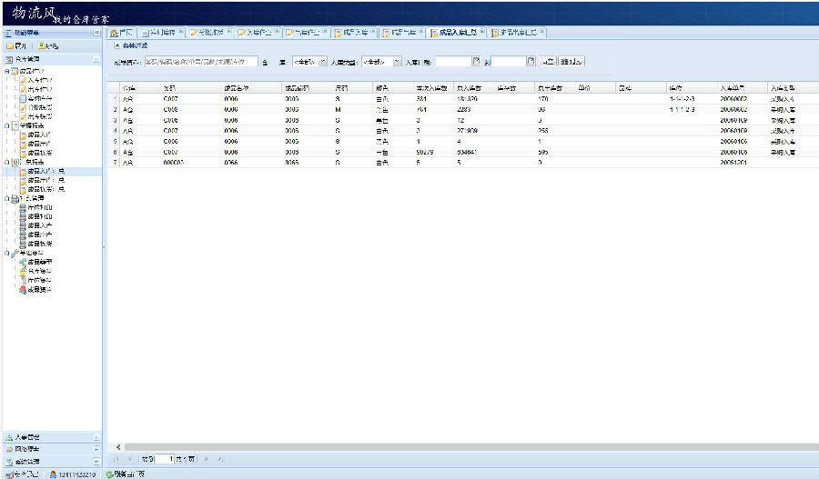Viewport: 819px width, 479px height.
Task: Click the 安全退出 logout icon in the status bar
Action: [x=9, y=474]
